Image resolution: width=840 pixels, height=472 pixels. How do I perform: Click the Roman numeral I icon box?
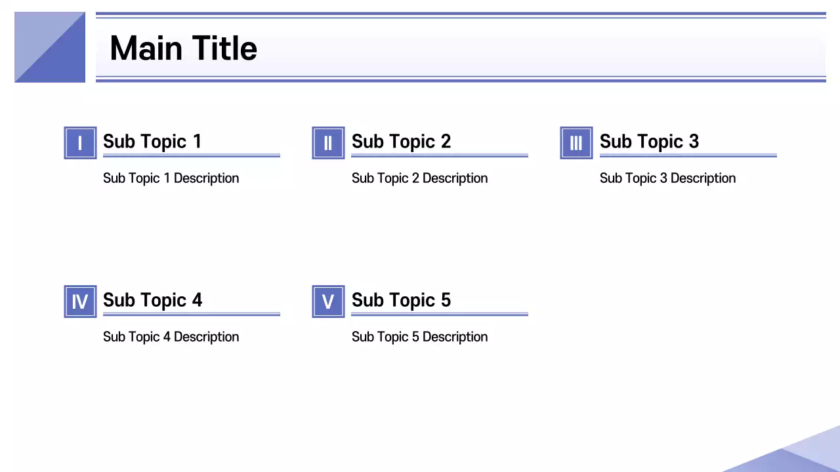pyautogui.click(x=80, y=143)
